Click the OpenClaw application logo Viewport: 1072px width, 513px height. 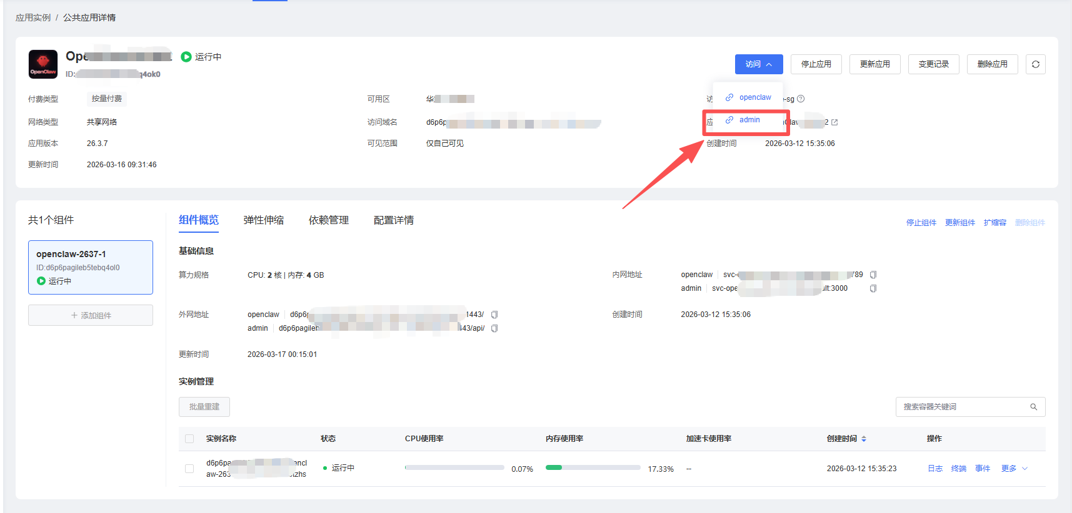pyautogui.click(x=43, y=64)
